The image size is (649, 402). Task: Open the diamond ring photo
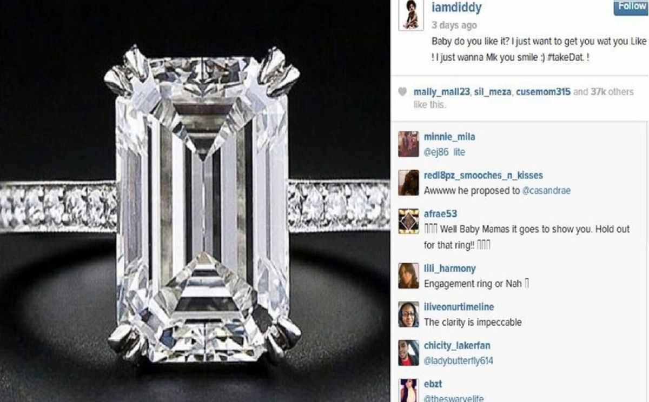[195, 201]
